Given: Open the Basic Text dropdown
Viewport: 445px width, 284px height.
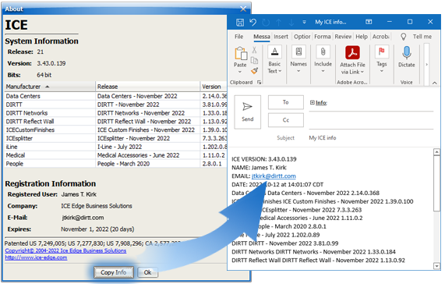Looking at the screenshot, I should coord(274,59).
